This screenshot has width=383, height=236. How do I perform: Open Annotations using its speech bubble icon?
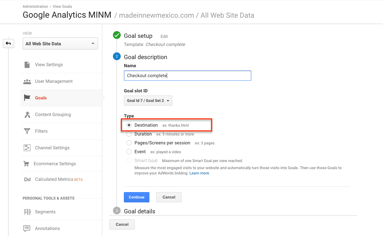(x=27, y=228)
